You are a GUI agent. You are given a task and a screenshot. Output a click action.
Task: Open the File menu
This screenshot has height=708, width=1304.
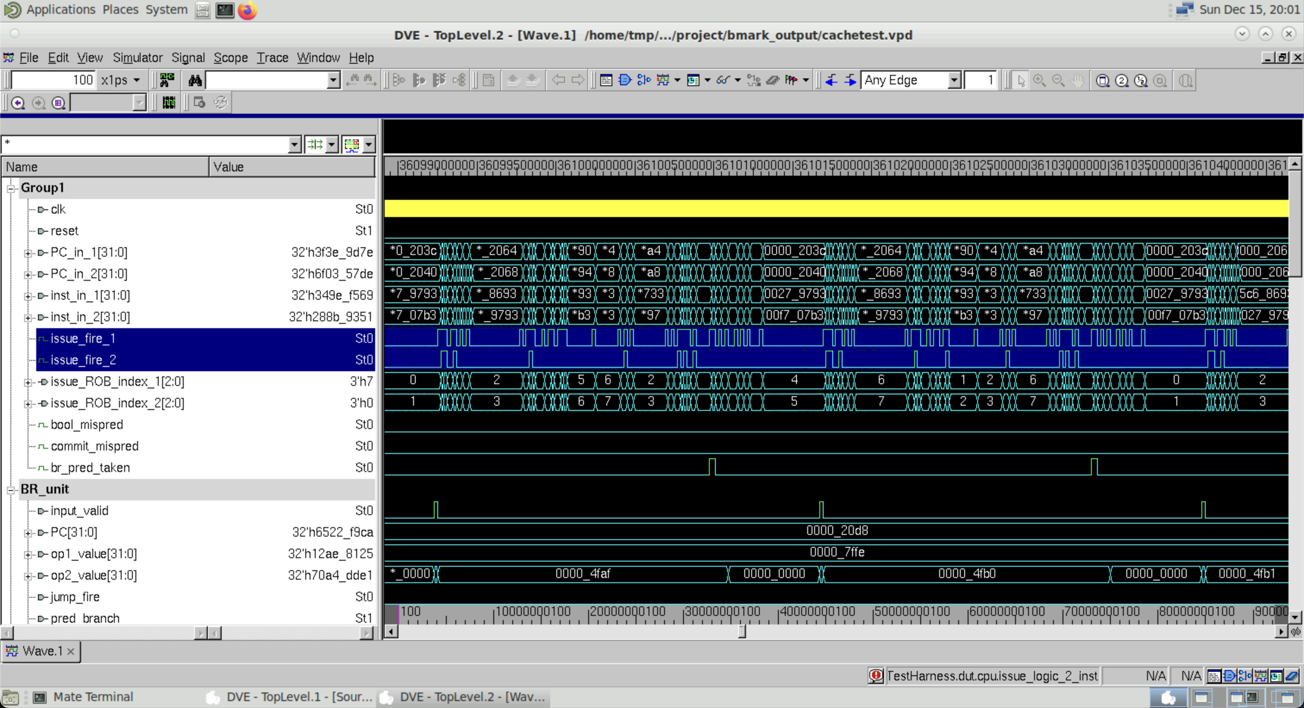point(28,58)
